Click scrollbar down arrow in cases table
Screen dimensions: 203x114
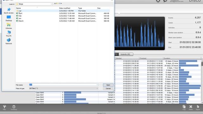pyautogui.click(x=202, y=103)
